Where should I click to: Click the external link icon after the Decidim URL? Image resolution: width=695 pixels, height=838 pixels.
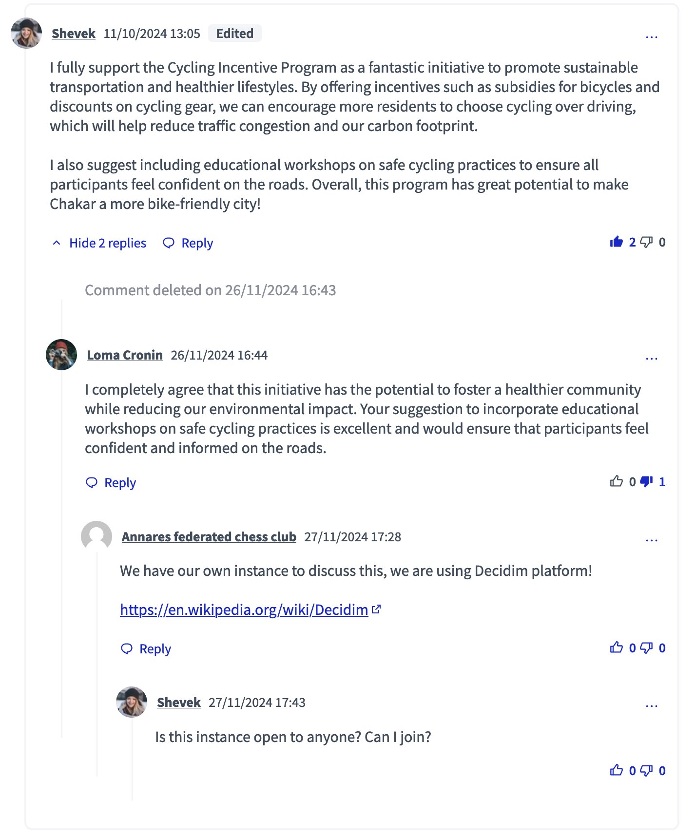376,609
